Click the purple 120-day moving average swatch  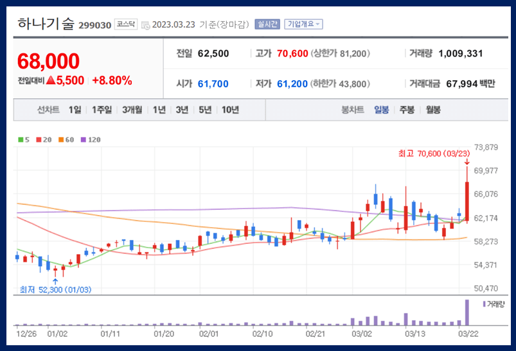pos(84,140)
